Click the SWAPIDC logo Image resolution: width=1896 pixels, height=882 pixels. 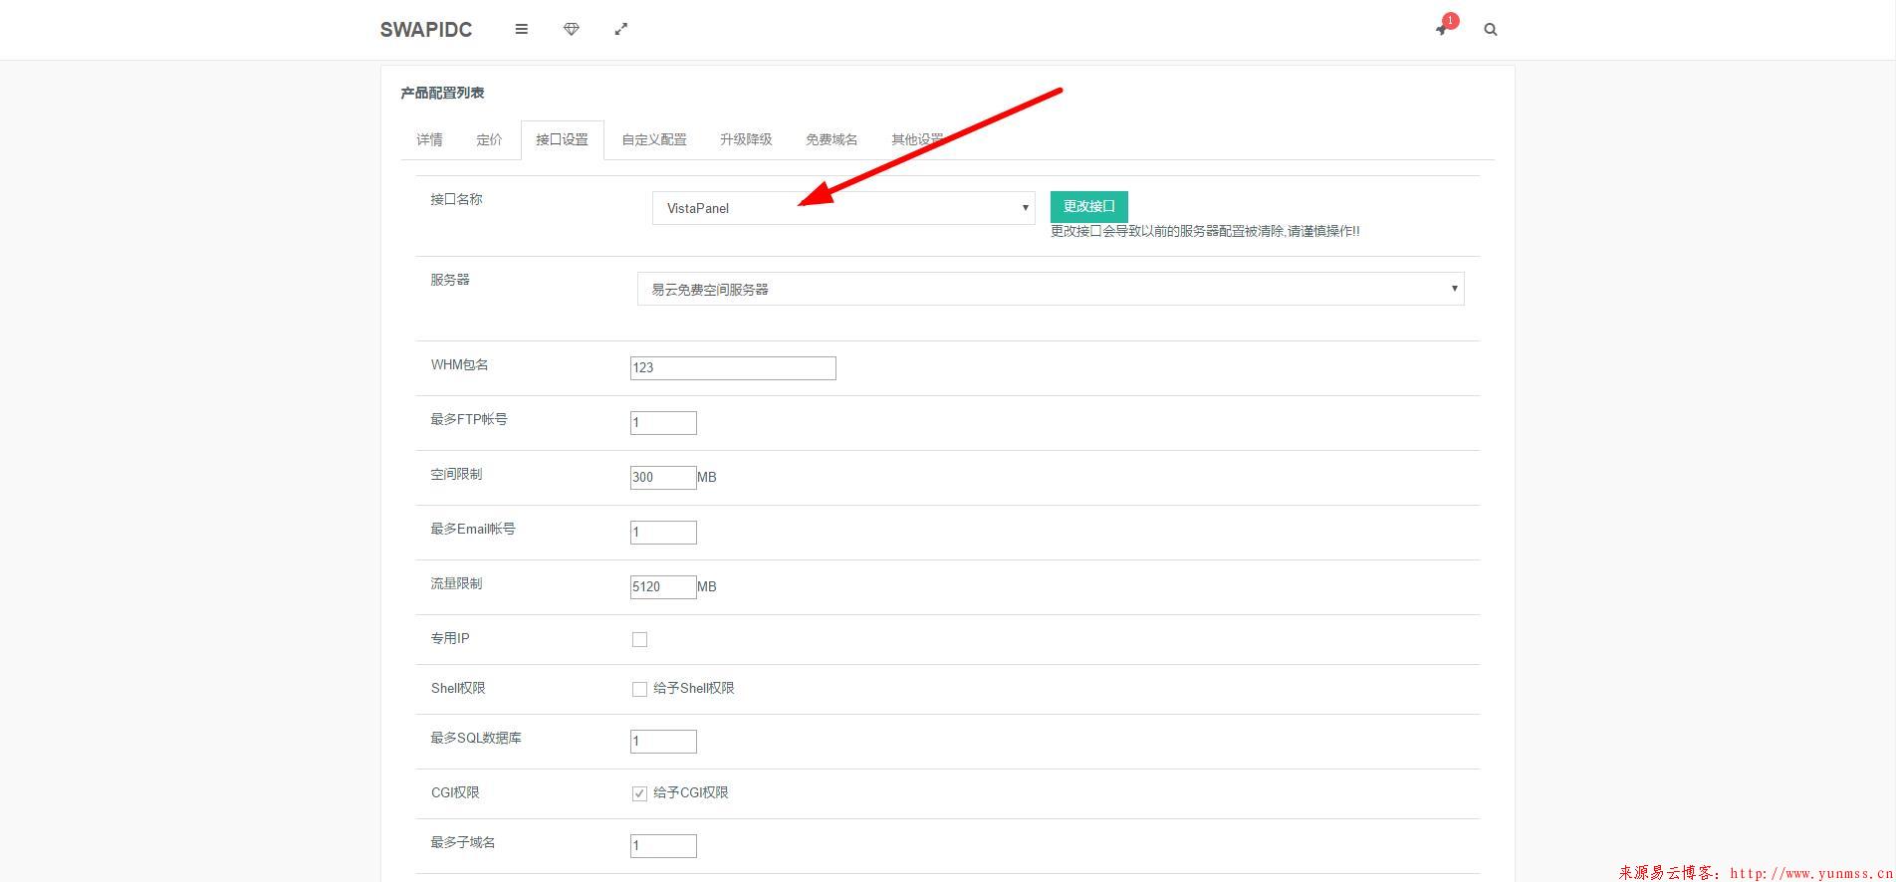(x=426, y=30)
